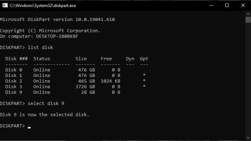251x141 pixels.
Task: Click the 'select disk 9' command text
Action: (46, 103)
